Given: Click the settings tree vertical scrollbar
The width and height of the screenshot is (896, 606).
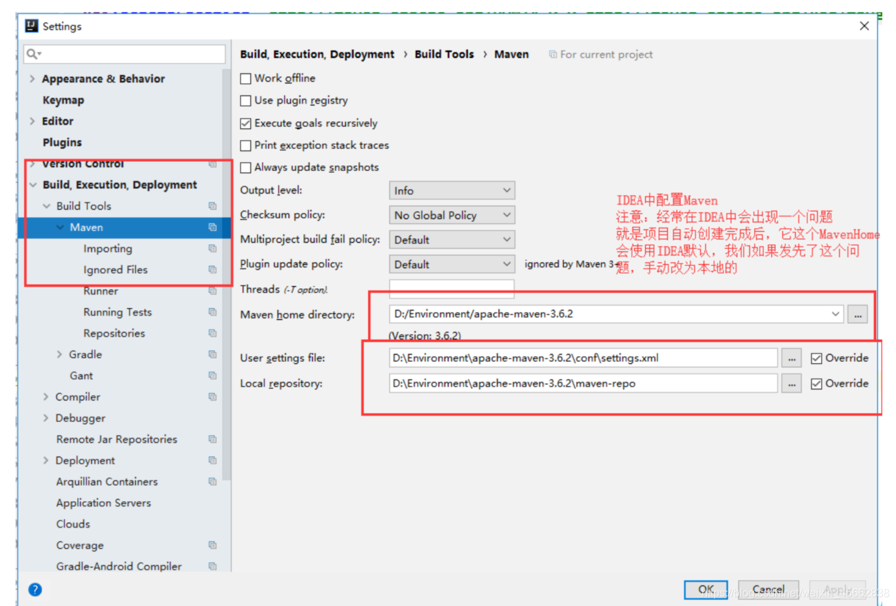Looking at the screenshot, I should 227,276.
